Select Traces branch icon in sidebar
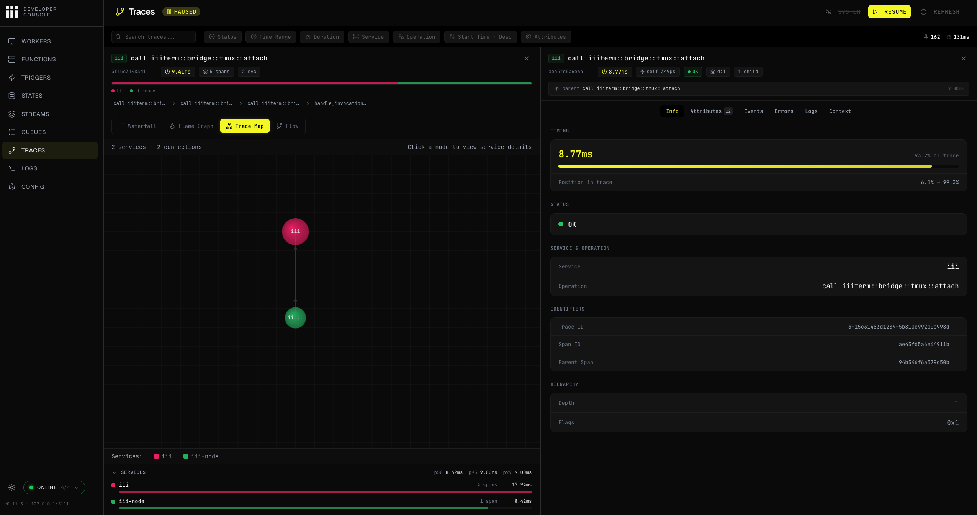Viewport: 977px width, 515px height. pos(12,150)
